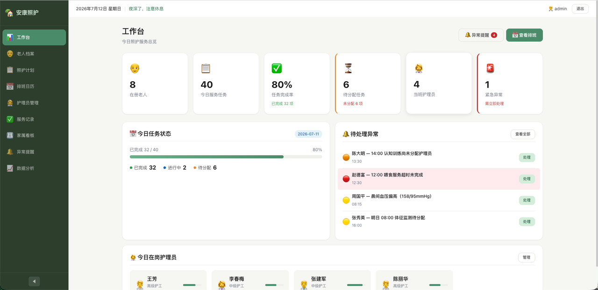Open the 今日服务任务 stat card showing 40

[x=226, y=83]
